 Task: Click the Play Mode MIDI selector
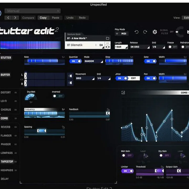point(122,34)
